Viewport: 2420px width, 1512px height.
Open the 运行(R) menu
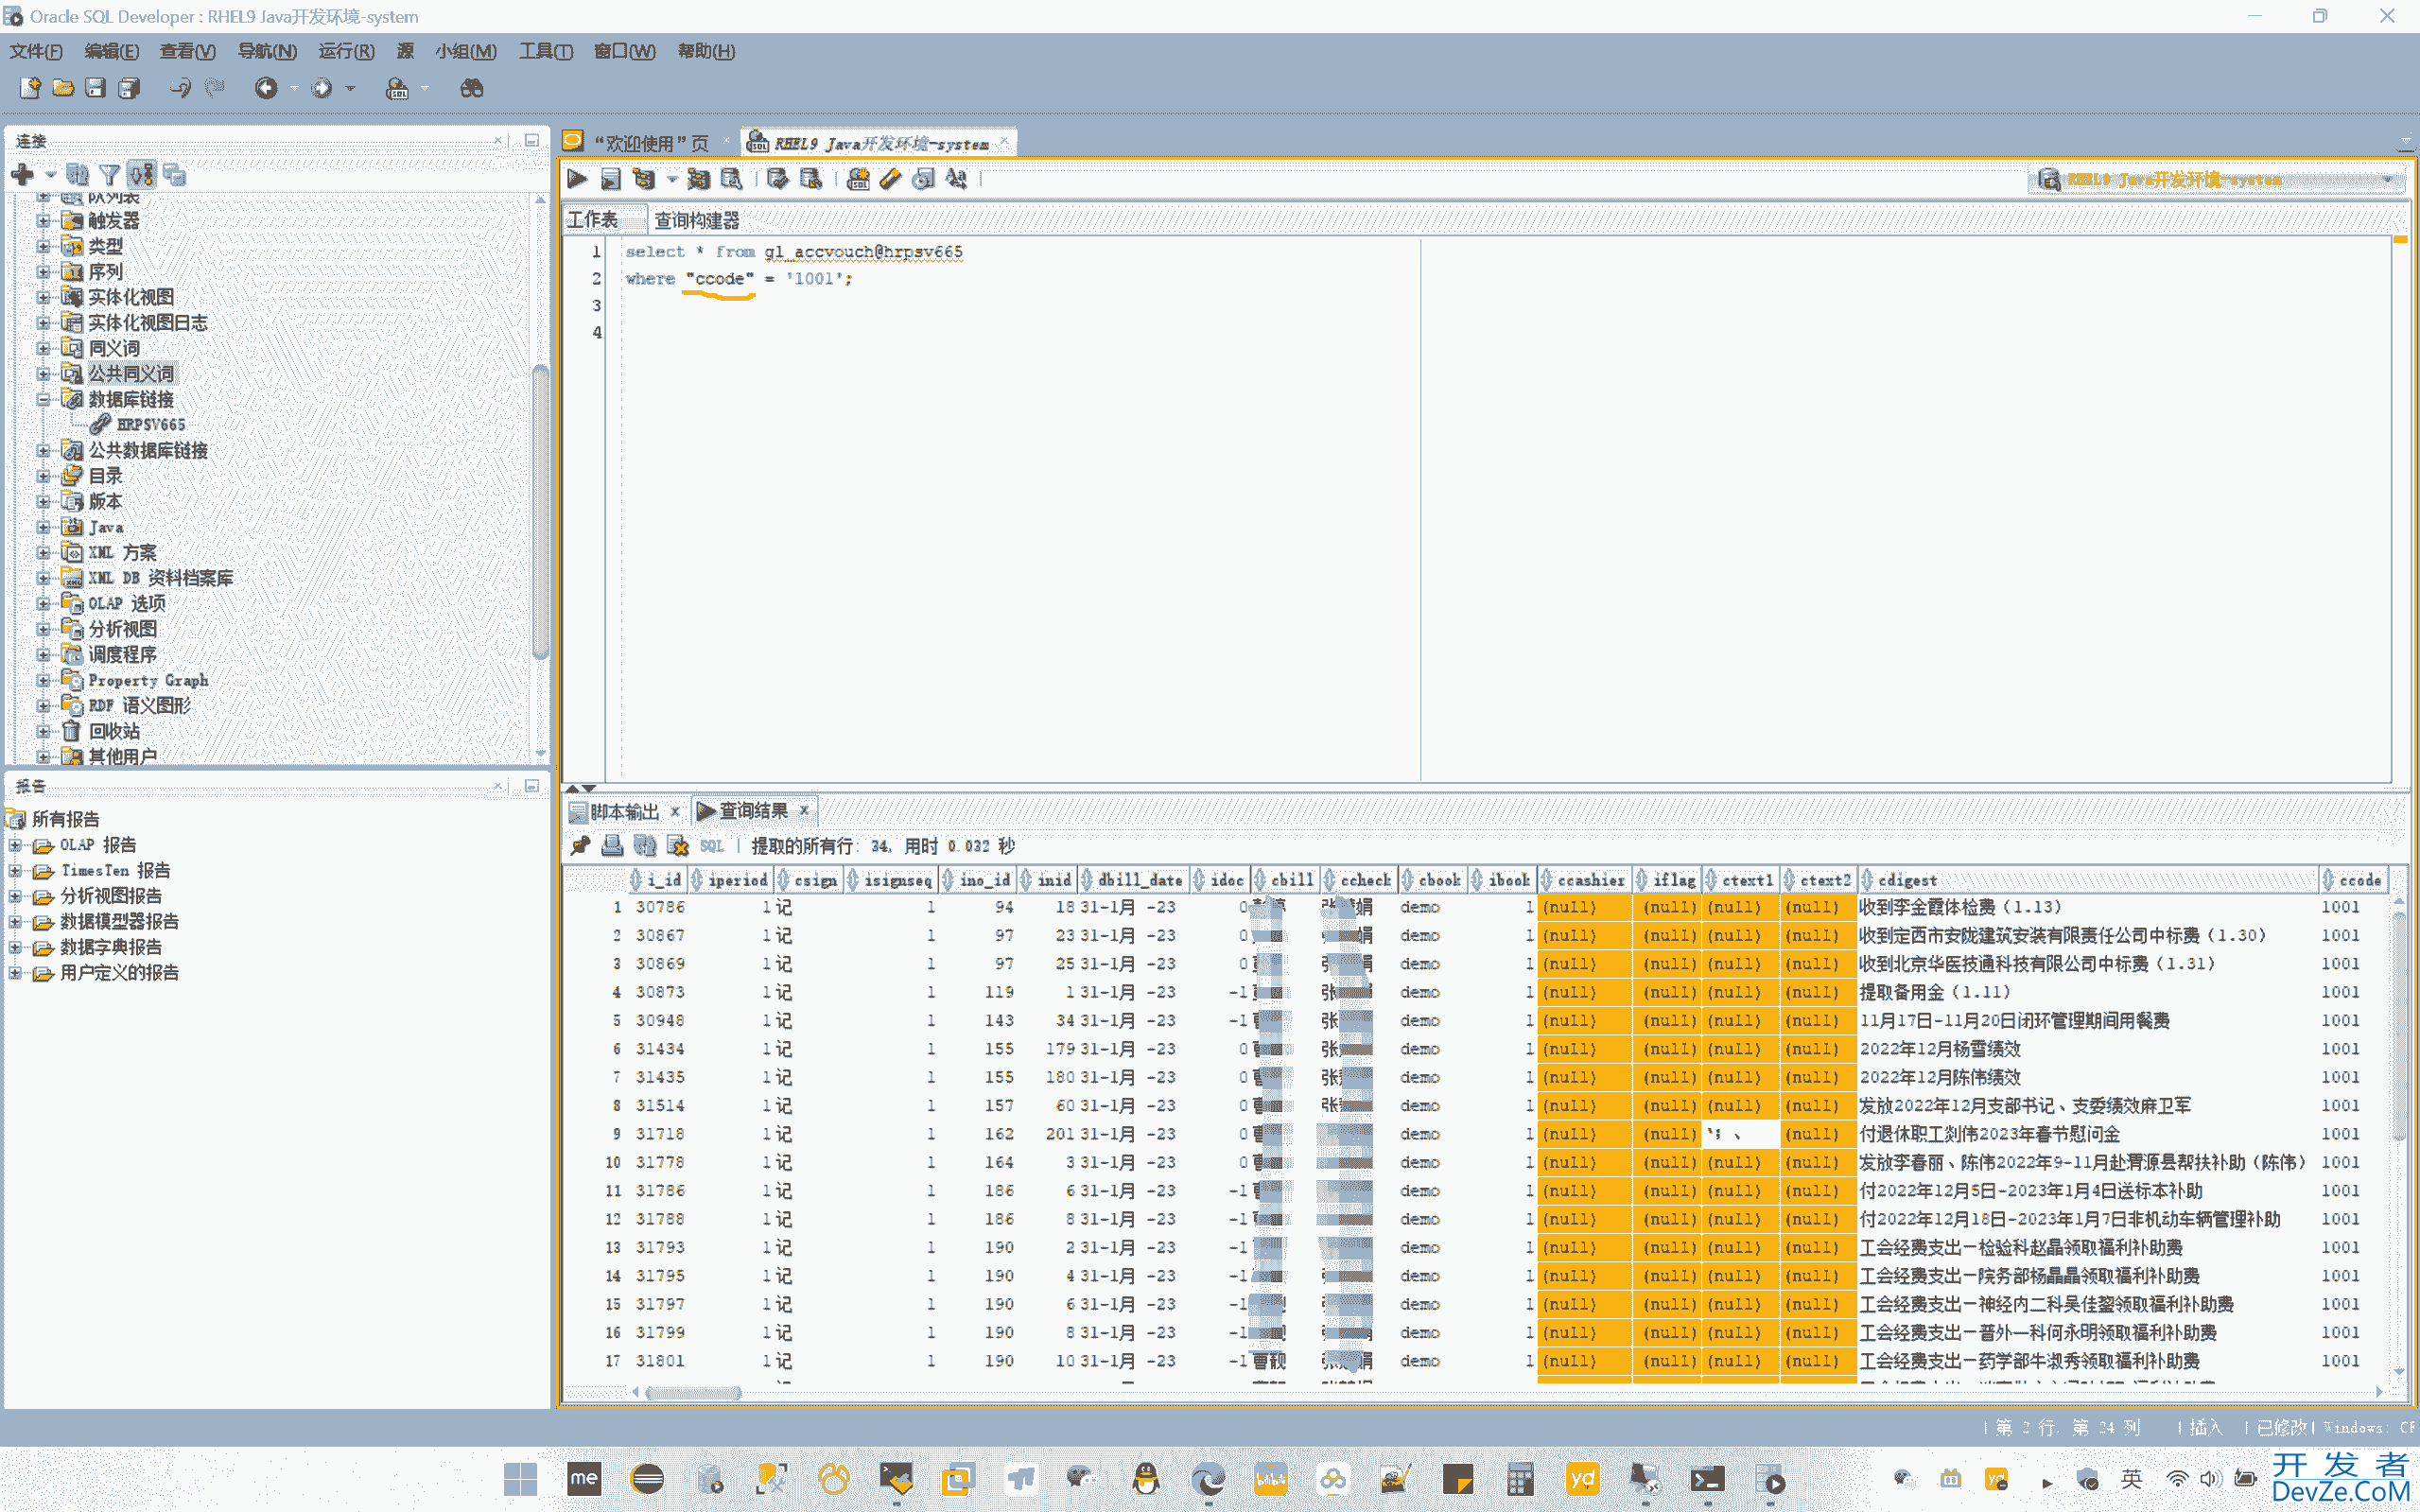point(346,51)
